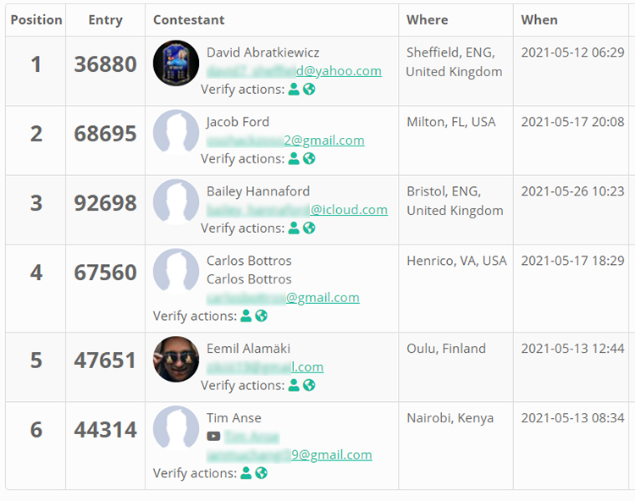Click David Abratkiewicz's profile picture
635x501 pixels.
pos(176,63)
